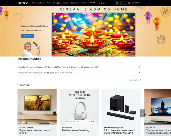Open the Audio menu
171x136 pixels.
point(49,3)
